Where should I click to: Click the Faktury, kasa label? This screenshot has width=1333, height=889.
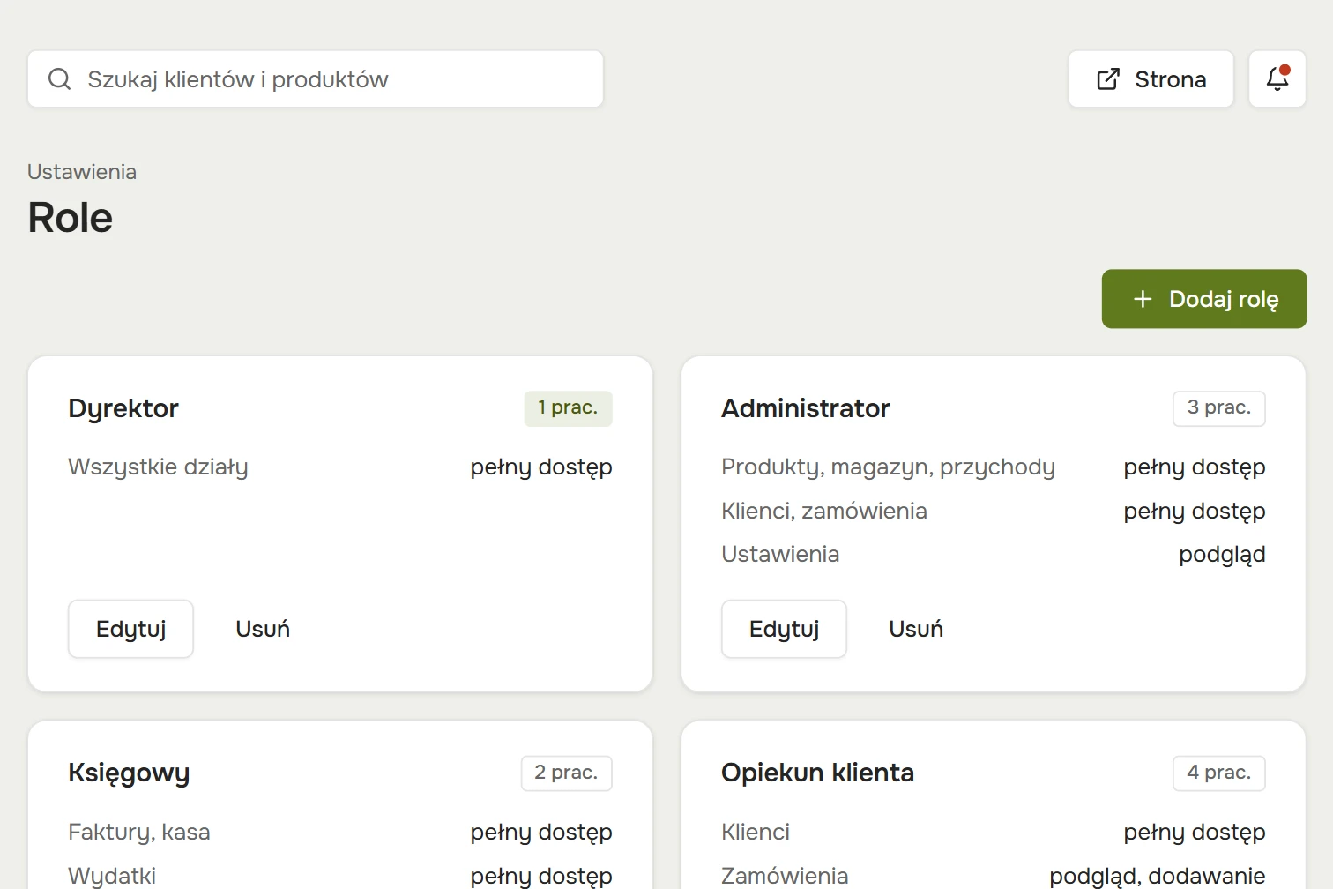click(139, 833)
